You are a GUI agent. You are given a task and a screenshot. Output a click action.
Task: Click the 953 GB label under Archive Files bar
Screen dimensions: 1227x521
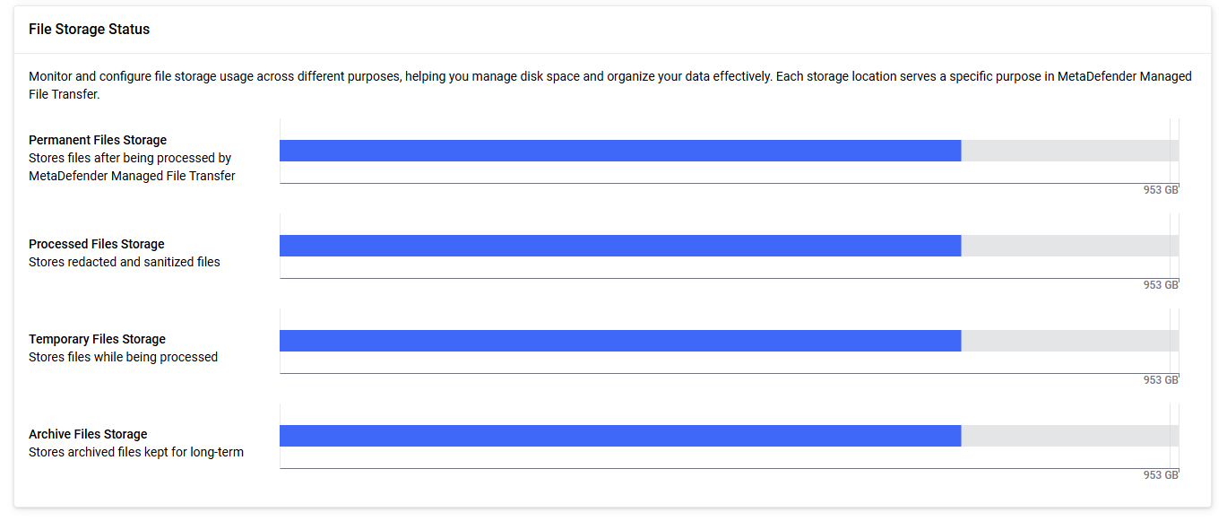[1161, 475]
